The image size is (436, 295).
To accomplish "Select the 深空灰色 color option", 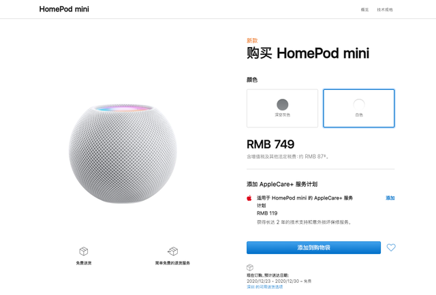I will point(282,108).
